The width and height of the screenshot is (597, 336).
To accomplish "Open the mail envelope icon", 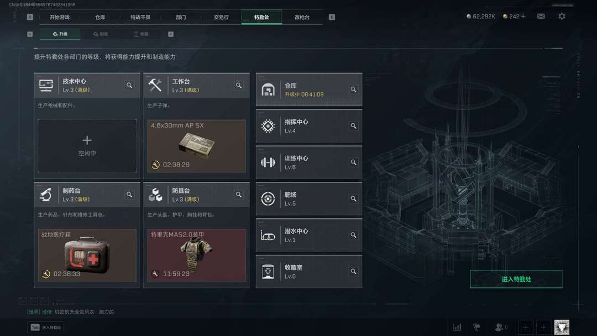I will point(541,17).
